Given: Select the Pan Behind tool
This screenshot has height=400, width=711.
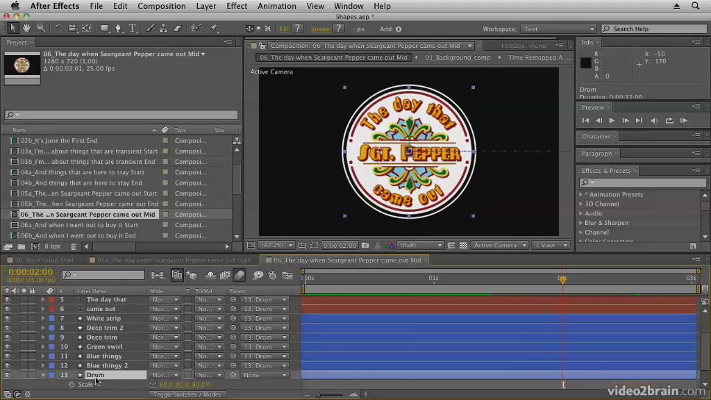Looking at the screenshot, I should (87, 28).
